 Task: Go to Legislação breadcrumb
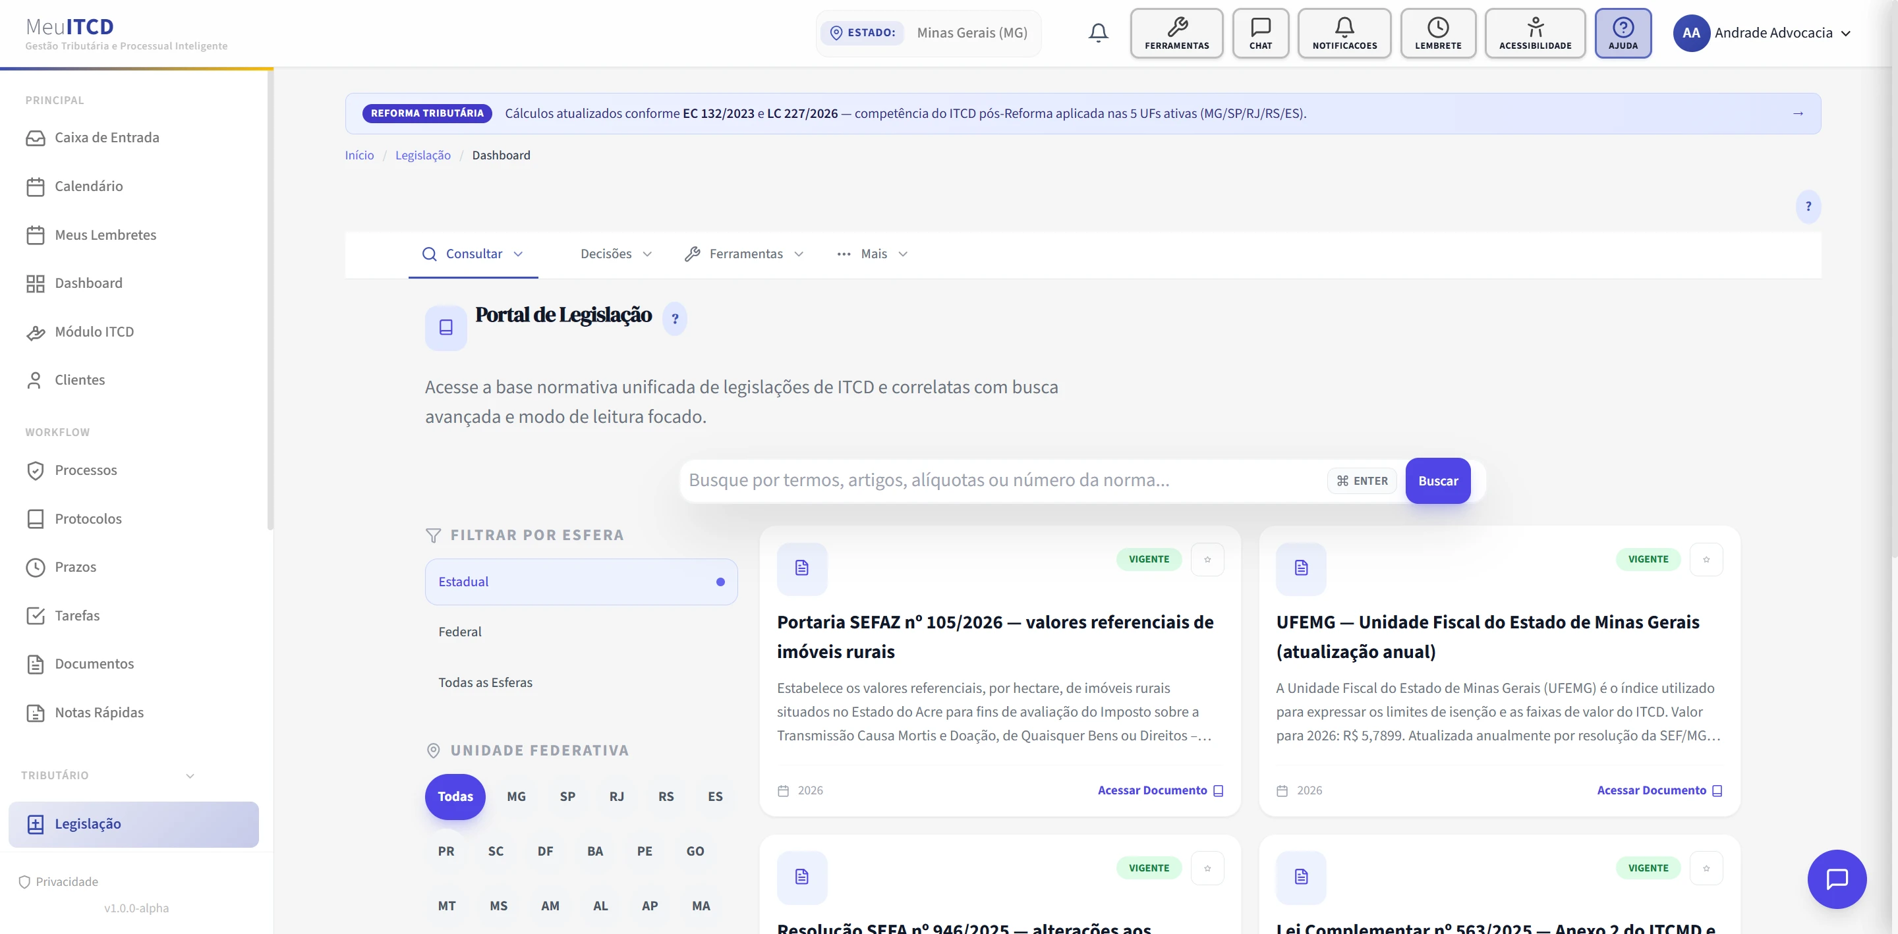(x=423, y=155)
